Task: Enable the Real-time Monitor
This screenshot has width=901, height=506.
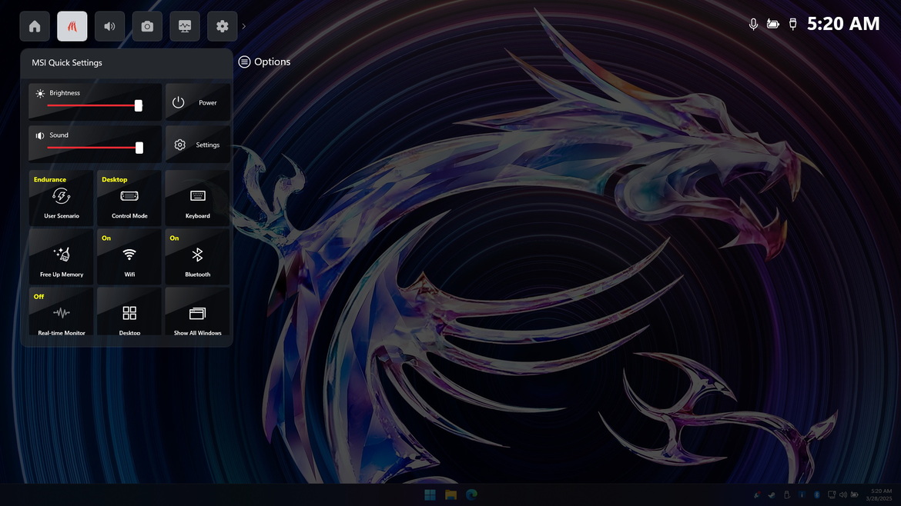Action: coord(61,311)
